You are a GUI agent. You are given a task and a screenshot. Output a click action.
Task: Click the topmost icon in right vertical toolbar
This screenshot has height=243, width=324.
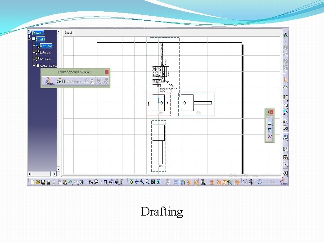click(285, 35)
